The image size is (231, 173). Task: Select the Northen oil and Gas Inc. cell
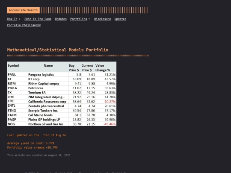point(48,124)
